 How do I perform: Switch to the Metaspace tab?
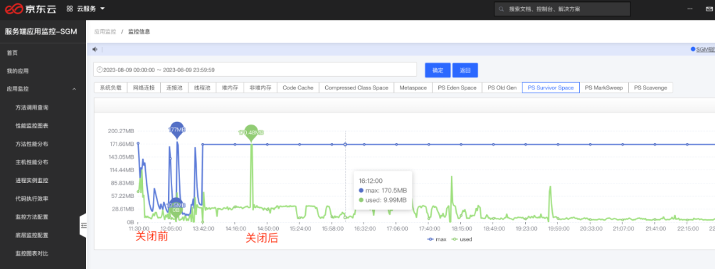[412, 87]
